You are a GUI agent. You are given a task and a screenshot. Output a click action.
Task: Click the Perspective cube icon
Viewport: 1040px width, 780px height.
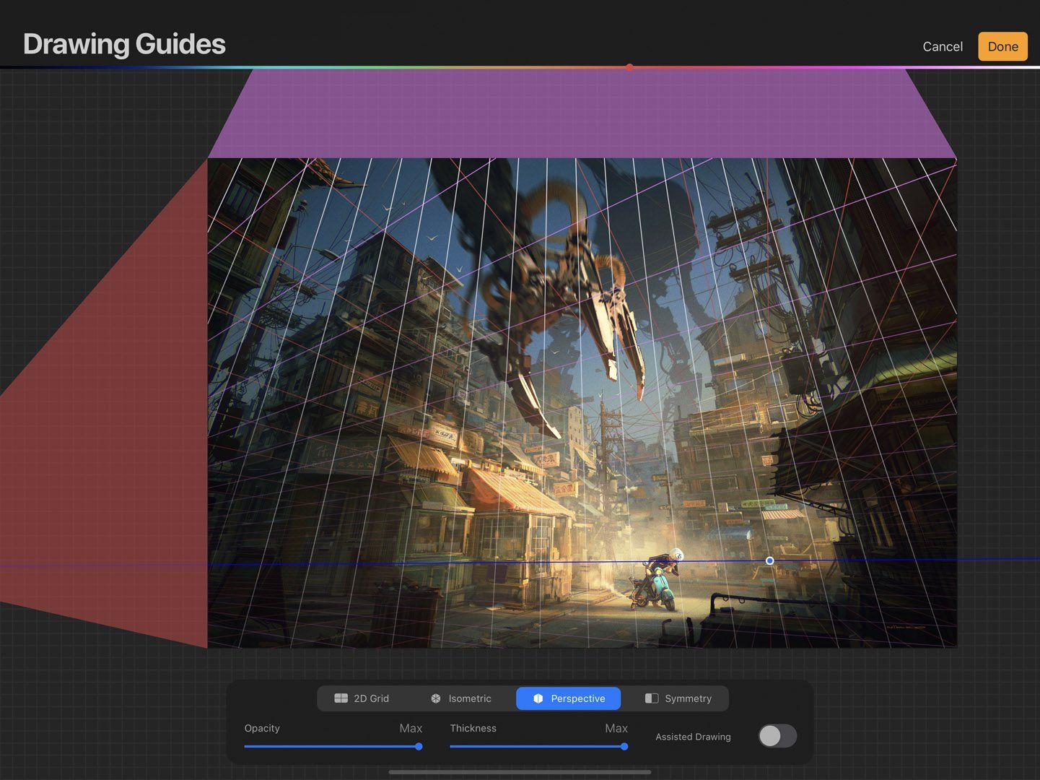[538, 698]
